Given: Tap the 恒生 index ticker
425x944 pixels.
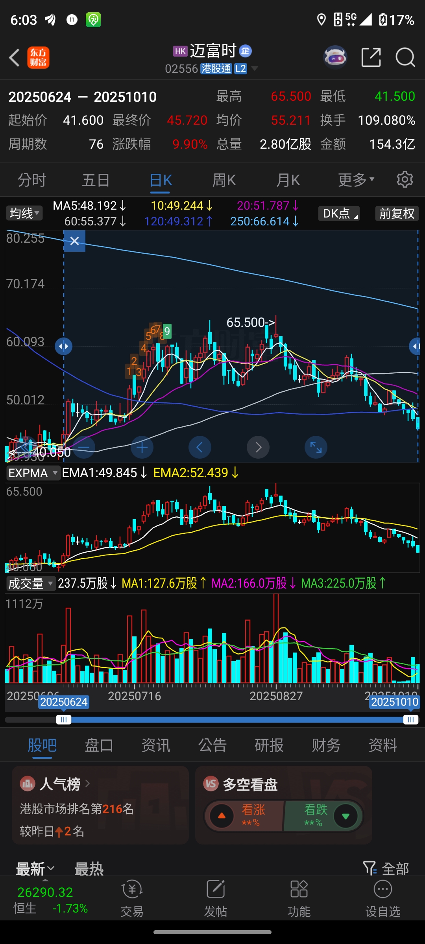Looking at the screenshot, I should pos(50,900).
